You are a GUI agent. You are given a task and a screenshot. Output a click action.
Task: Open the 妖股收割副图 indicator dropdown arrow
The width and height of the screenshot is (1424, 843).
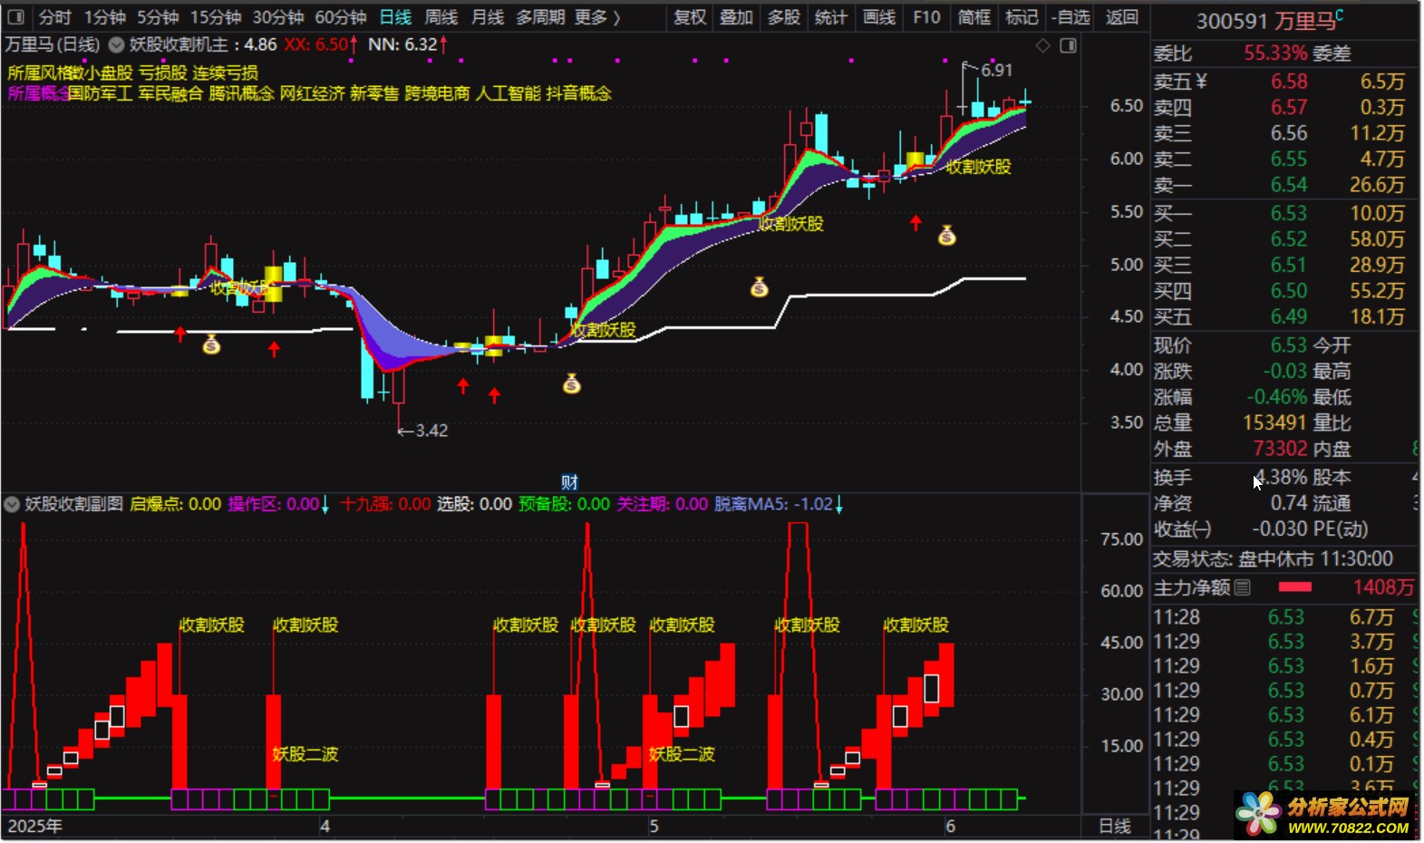pos(12,504)
